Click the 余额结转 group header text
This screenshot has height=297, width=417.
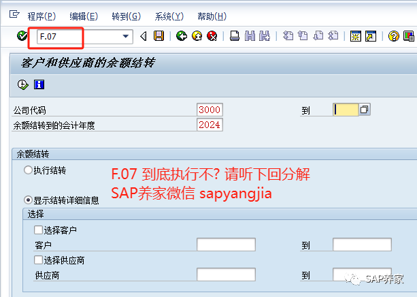(x=33, y=154)
